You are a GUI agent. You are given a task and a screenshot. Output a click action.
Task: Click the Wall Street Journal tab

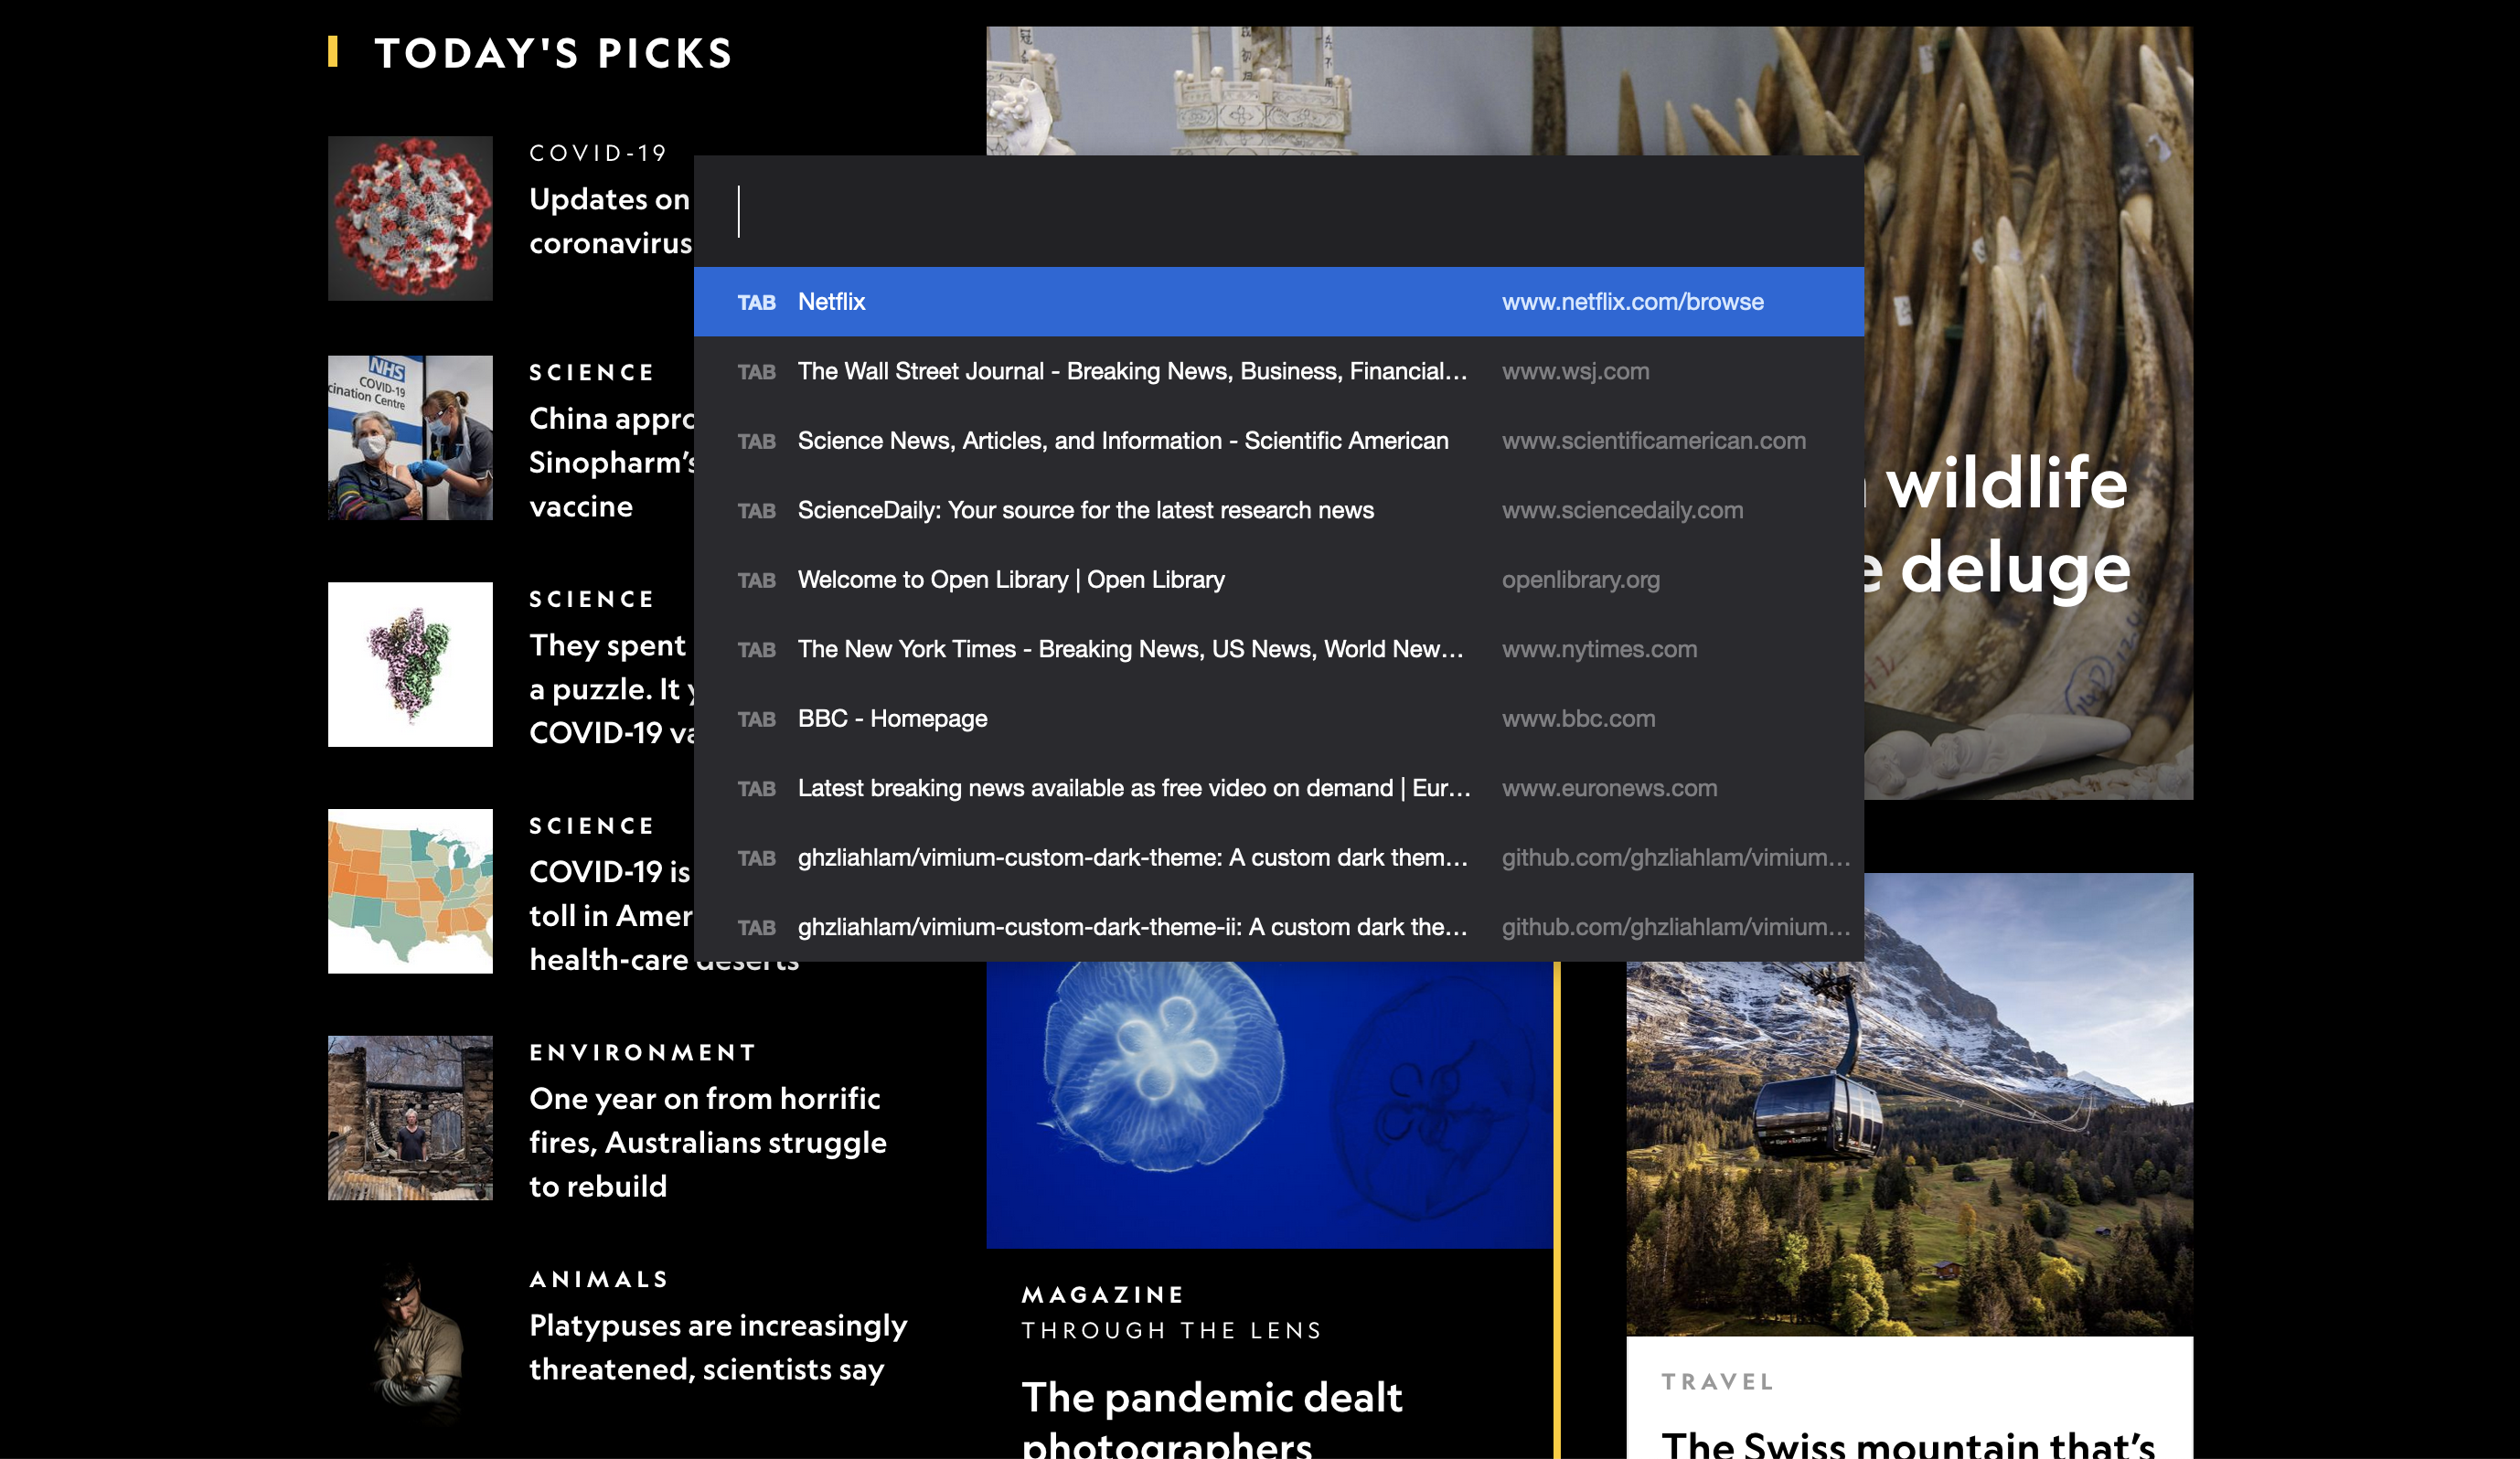[x=1280, y=370]
